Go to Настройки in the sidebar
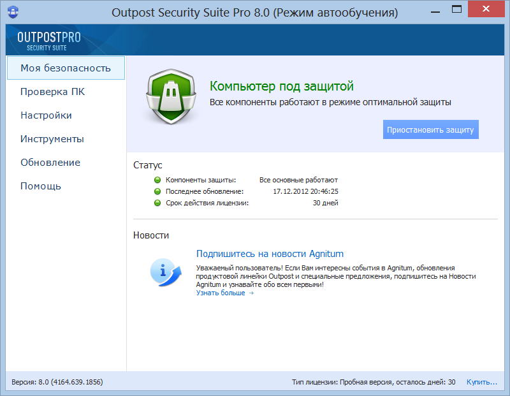Screen dimensions: 510x396 pyautogui.click(x=46, y=115)
